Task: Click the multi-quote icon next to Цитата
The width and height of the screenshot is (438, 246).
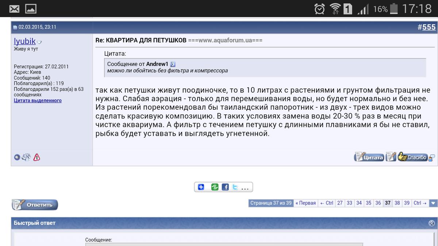Action: pyautogui.click(x=391, y=157)
